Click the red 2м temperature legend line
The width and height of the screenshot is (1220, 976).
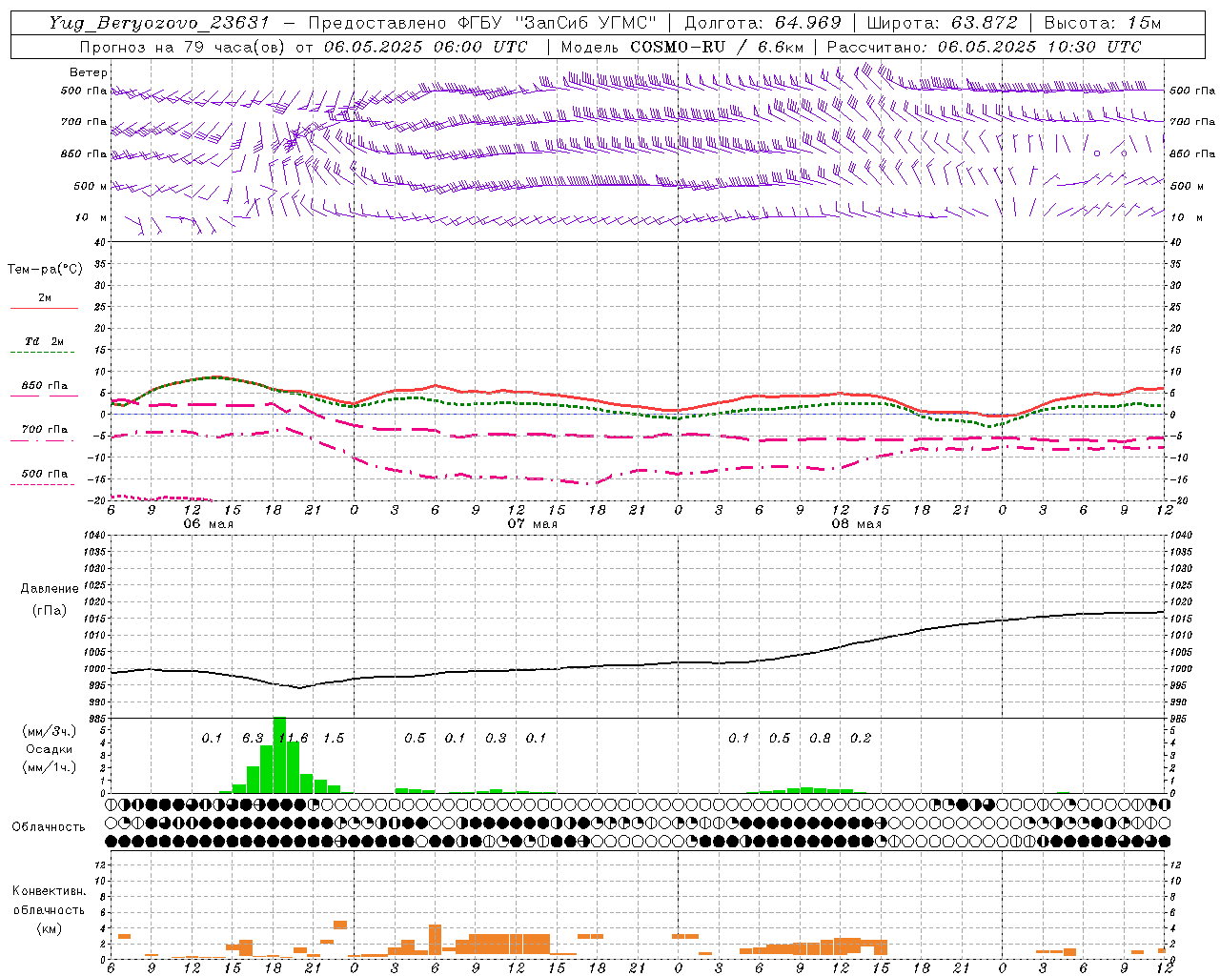click(x=44, y=309)
